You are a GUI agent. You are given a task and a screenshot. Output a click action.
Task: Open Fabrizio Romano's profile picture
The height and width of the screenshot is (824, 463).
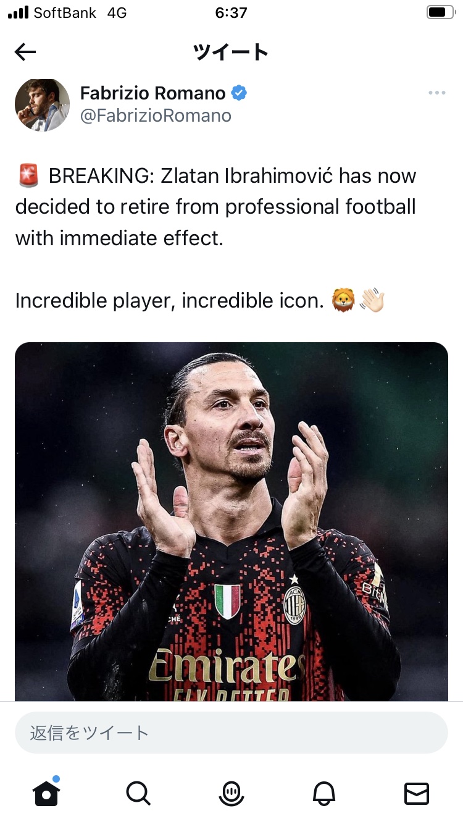tap(42, 104)
